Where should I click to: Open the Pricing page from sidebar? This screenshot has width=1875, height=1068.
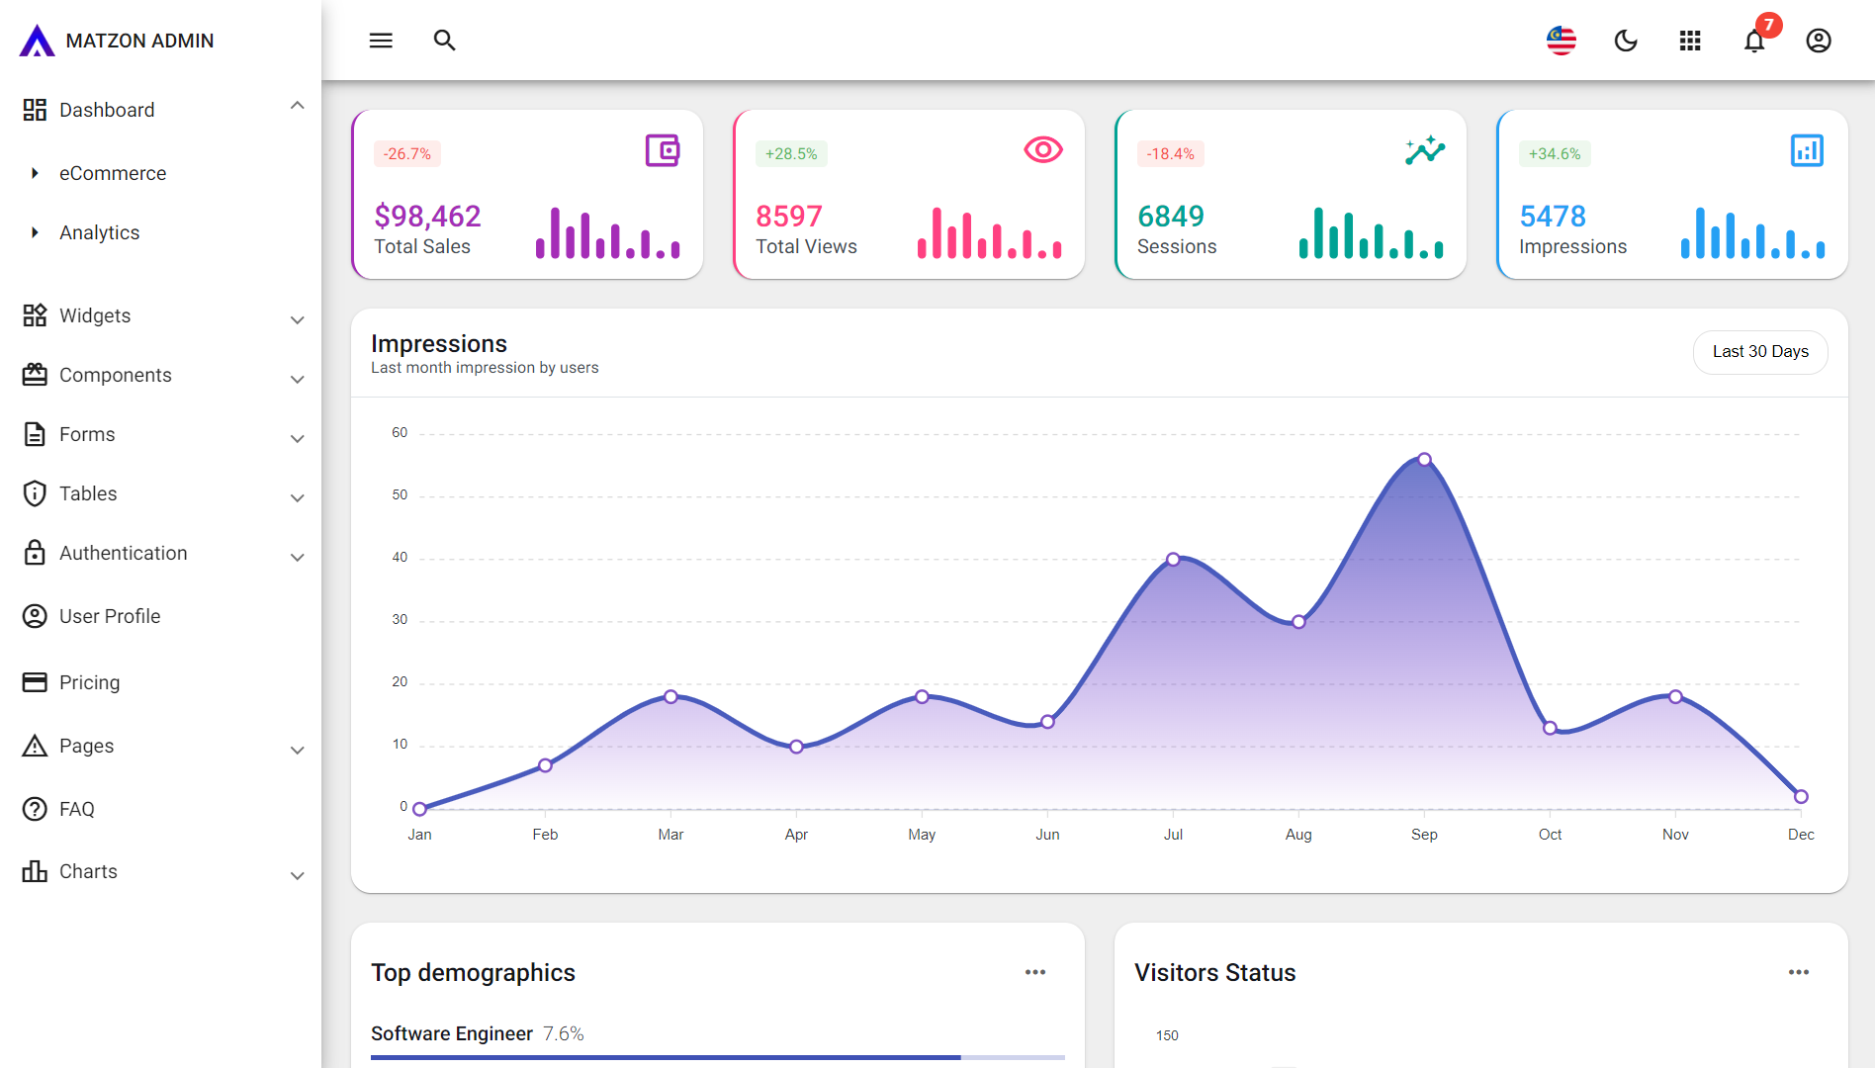click(90, 682)
